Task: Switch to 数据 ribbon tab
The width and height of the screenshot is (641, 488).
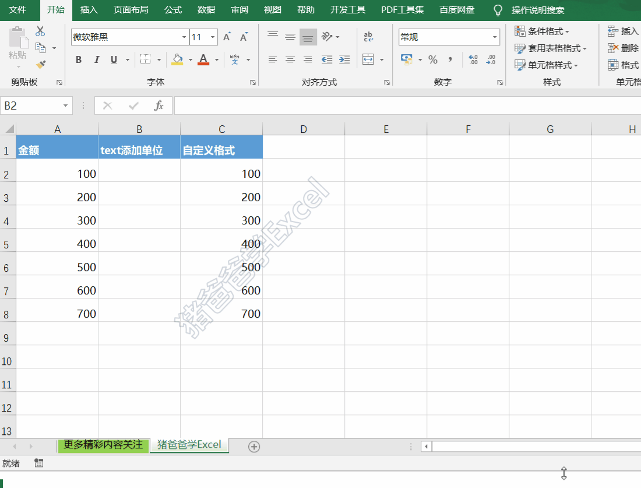Action: point(206,10)
